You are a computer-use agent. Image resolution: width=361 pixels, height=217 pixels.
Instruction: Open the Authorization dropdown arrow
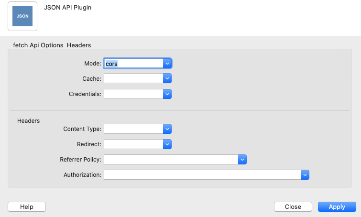[305, 175]
